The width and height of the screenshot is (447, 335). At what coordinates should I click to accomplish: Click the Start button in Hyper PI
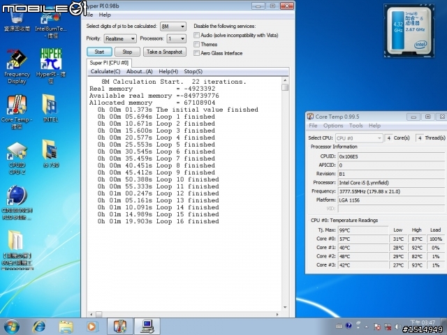point(99,52)
